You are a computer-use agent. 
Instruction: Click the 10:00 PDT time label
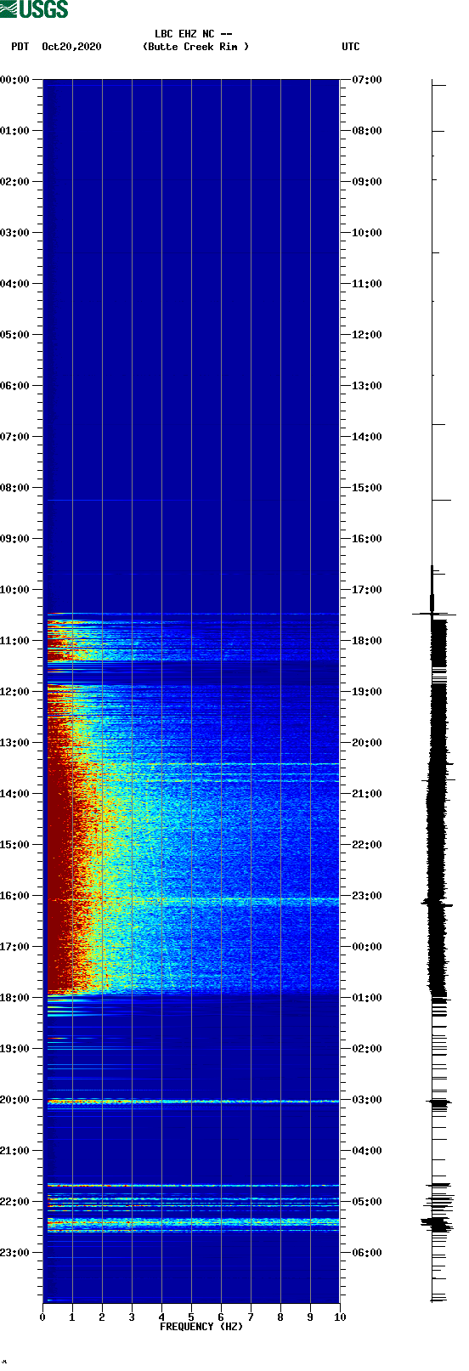click(x=15, y=590)
